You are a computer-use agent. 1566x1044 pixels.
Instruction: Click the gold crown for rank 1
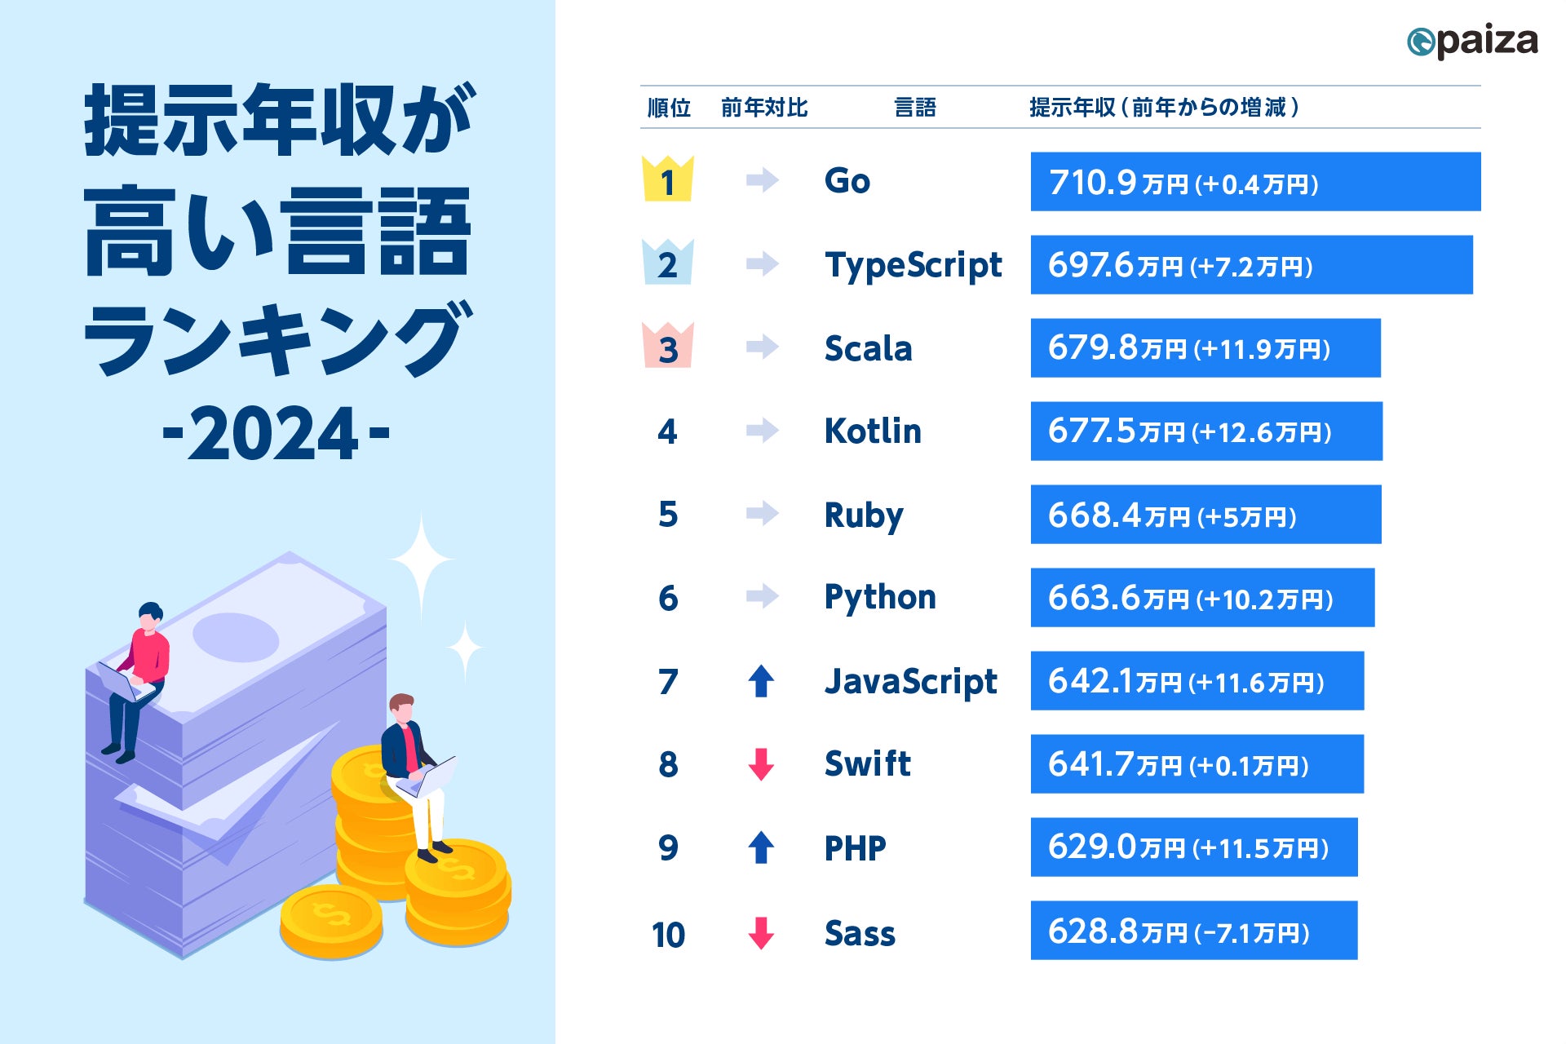coord(667,179)
